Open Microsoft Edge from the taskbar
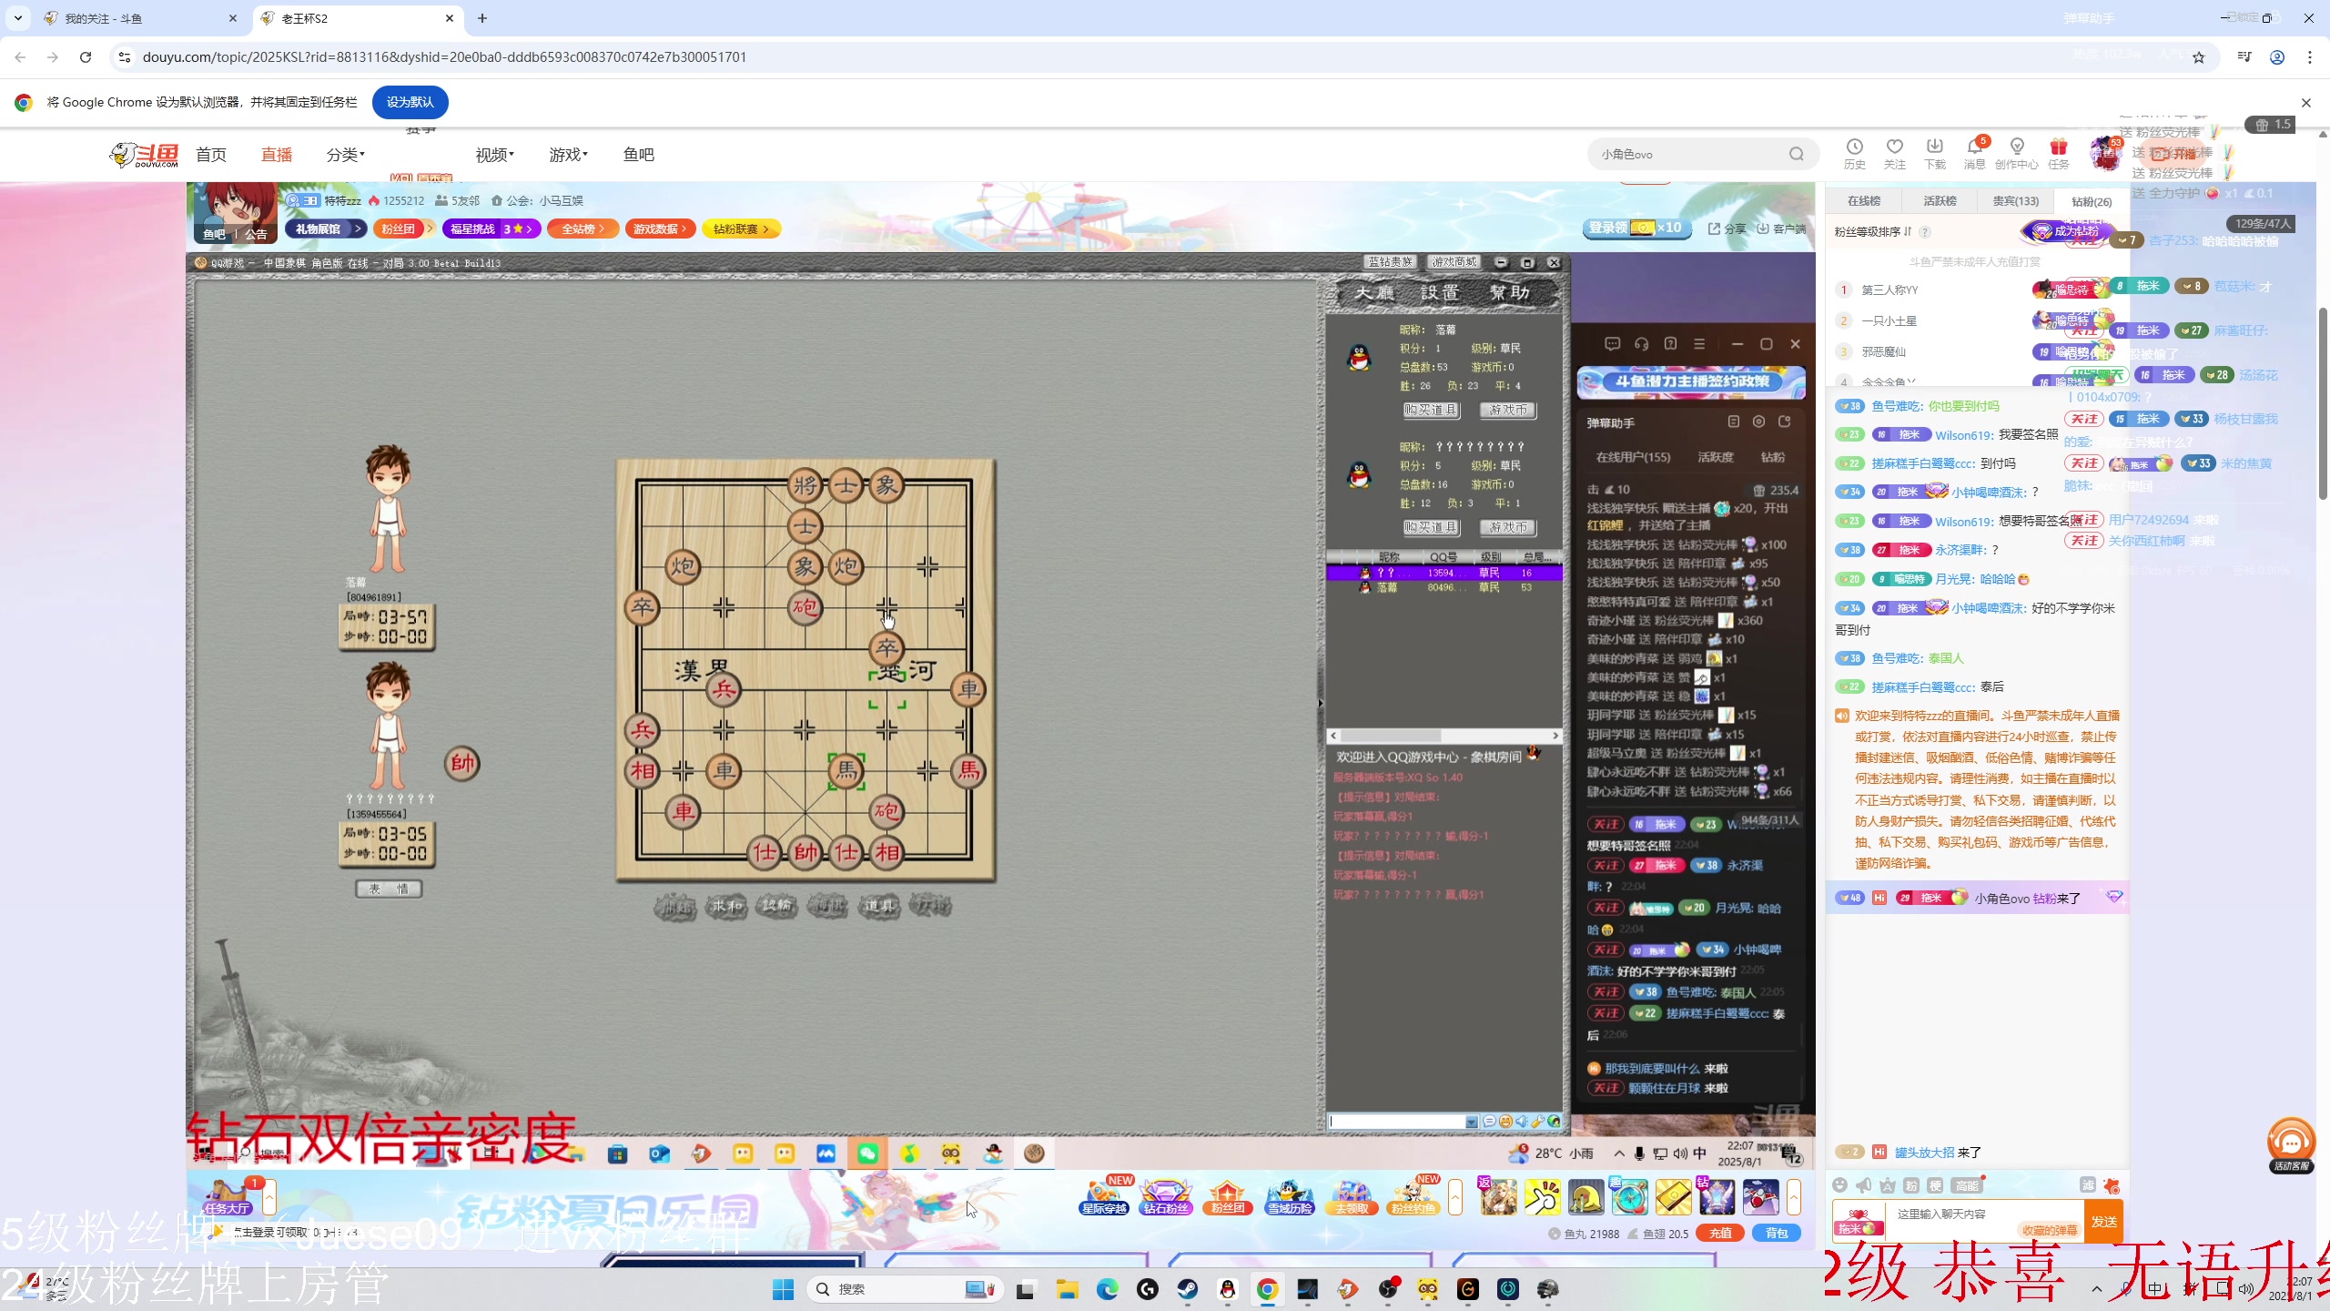The image size is (2330, 1311). tap(1107, 1289)
